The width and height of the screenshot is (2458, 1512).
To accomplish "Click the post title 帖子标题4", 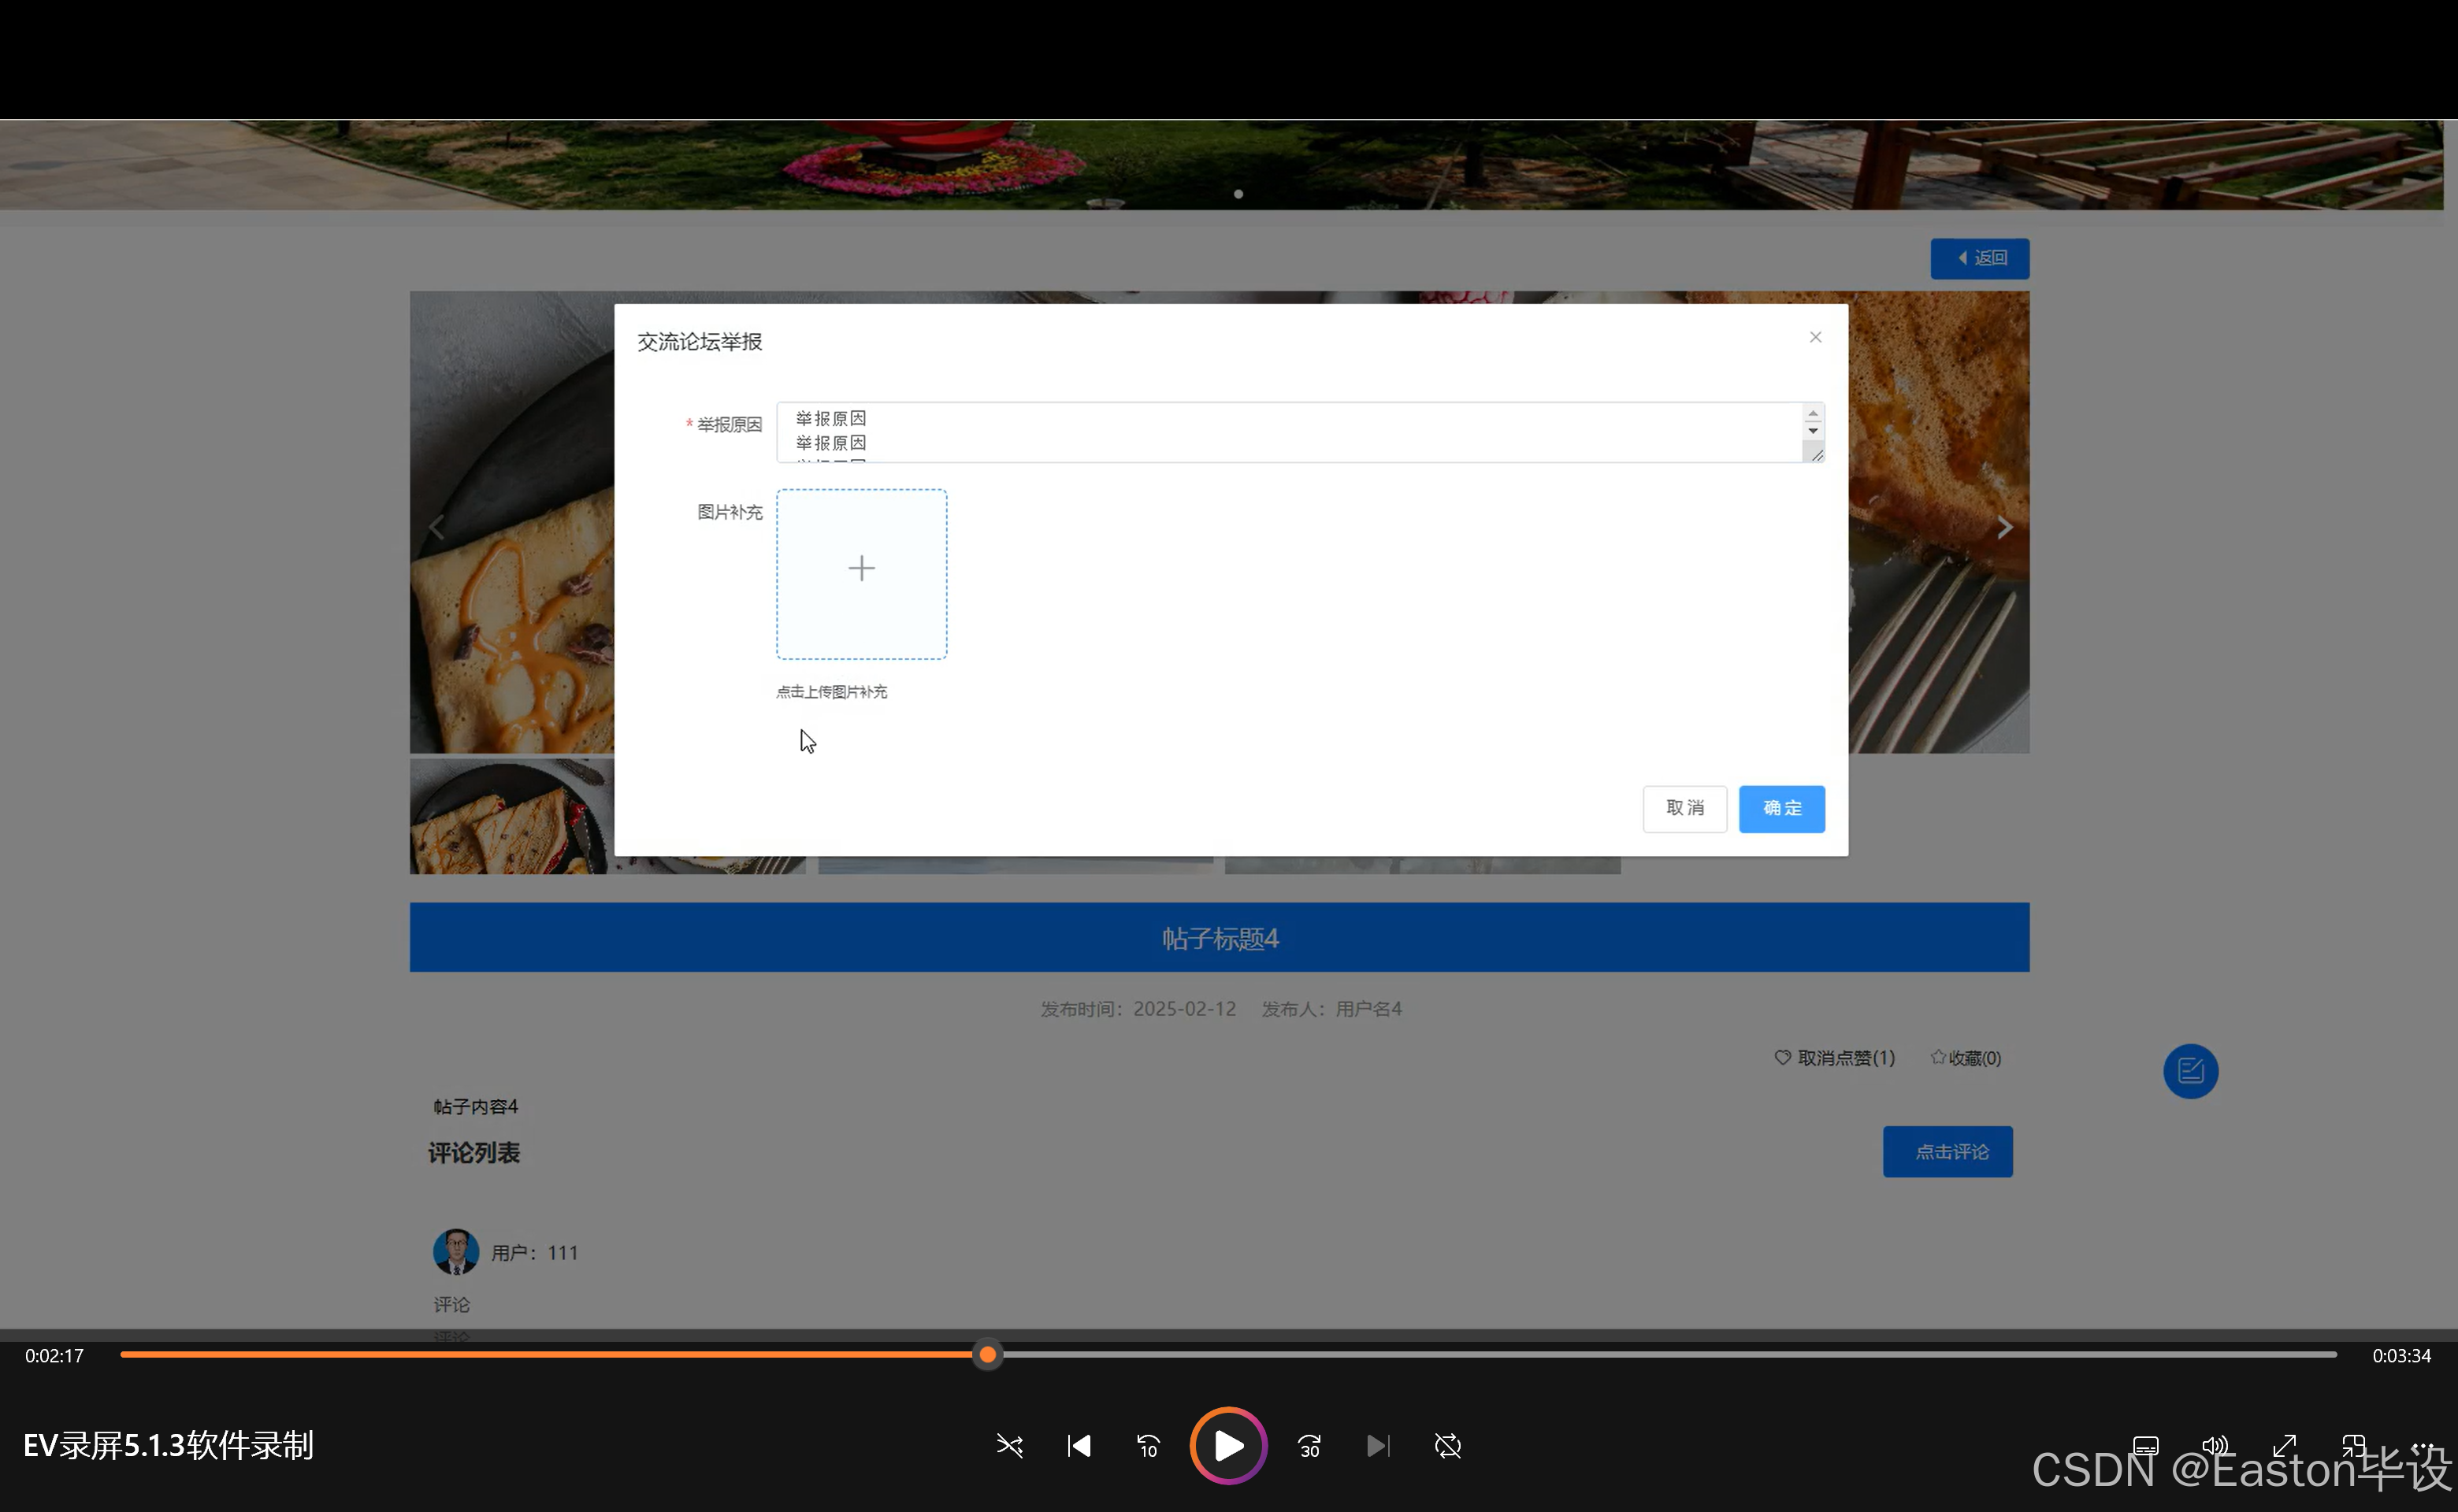I will (1220, 938).
